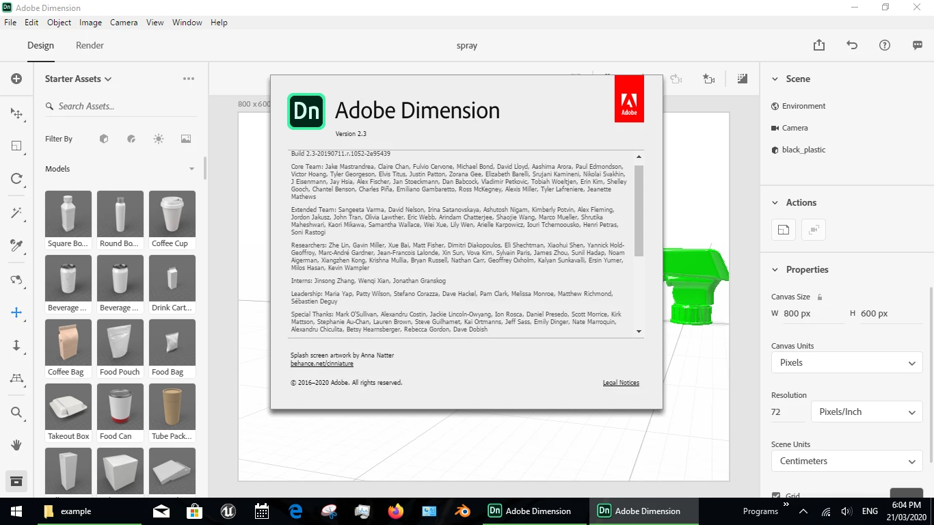Open the Windows Start button
This screenshot has width=934, height=525.
16,511
